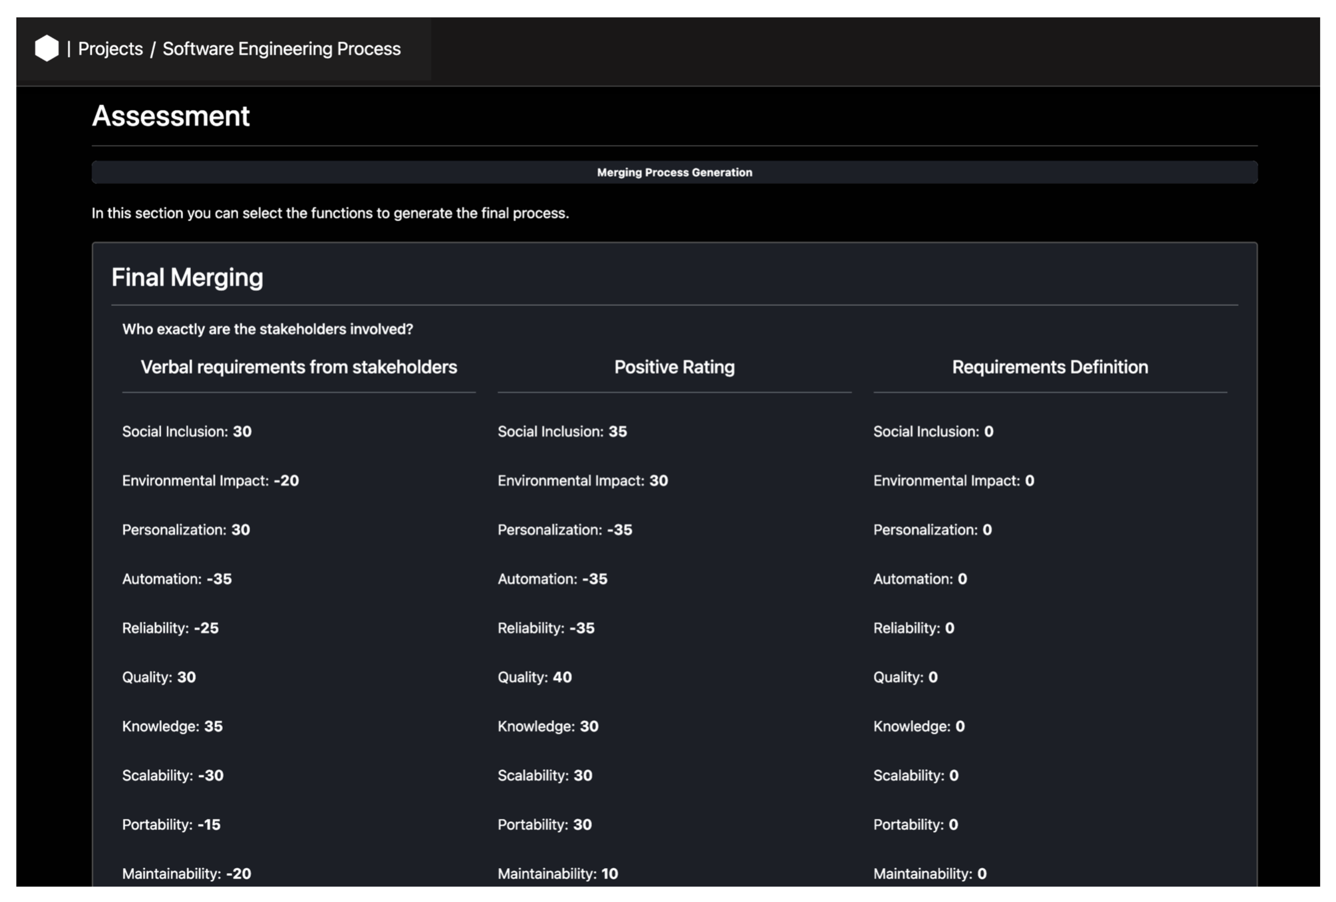Image resolution: width=1336 pixels, height=902 pixels.
Task: Click Maintainability 10 under Positive Rating
Action: [557, 873]
